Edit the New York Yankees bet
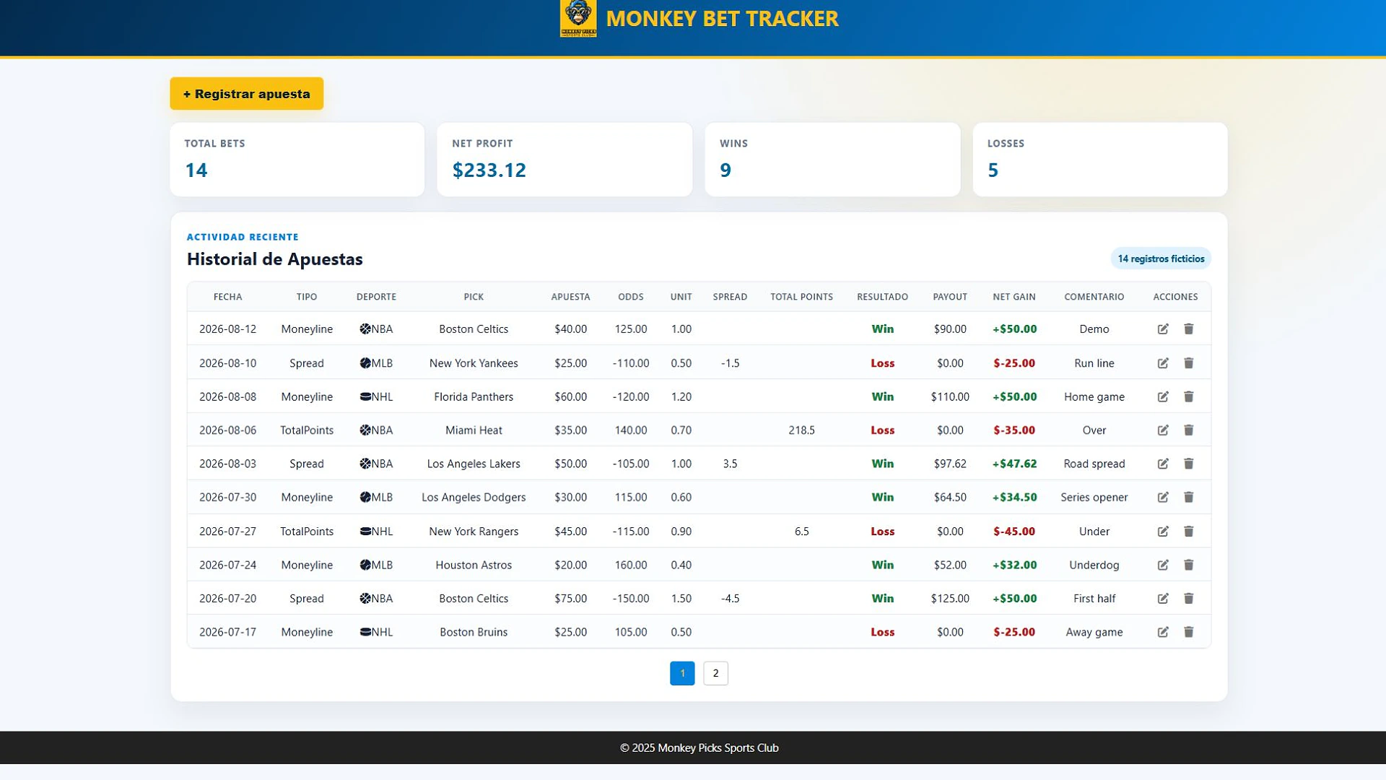1386x780 pixels. [x=1163, y=363]
